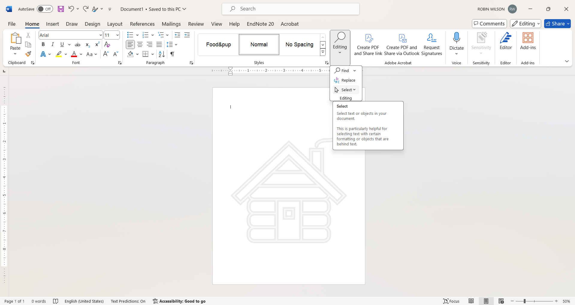
Task: Open the EndNote 20 ribbon tab
Action: pyautogui.click(x=260, y=24)
